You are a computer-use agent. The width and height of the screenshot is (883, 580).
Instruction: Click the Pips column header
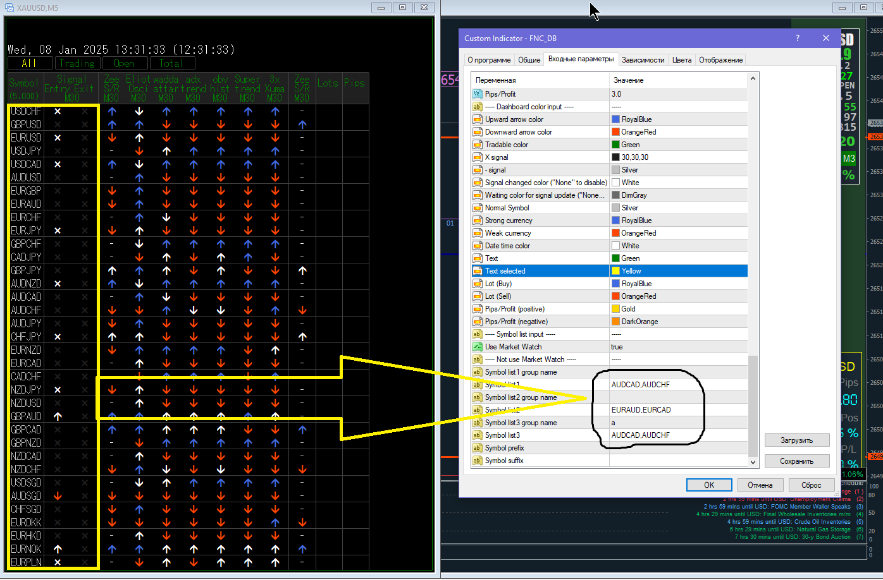(354, 83)
